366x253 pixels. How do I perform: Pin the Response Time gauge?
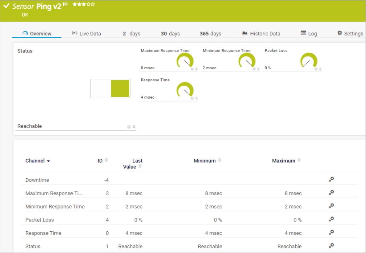click(196, 99)
